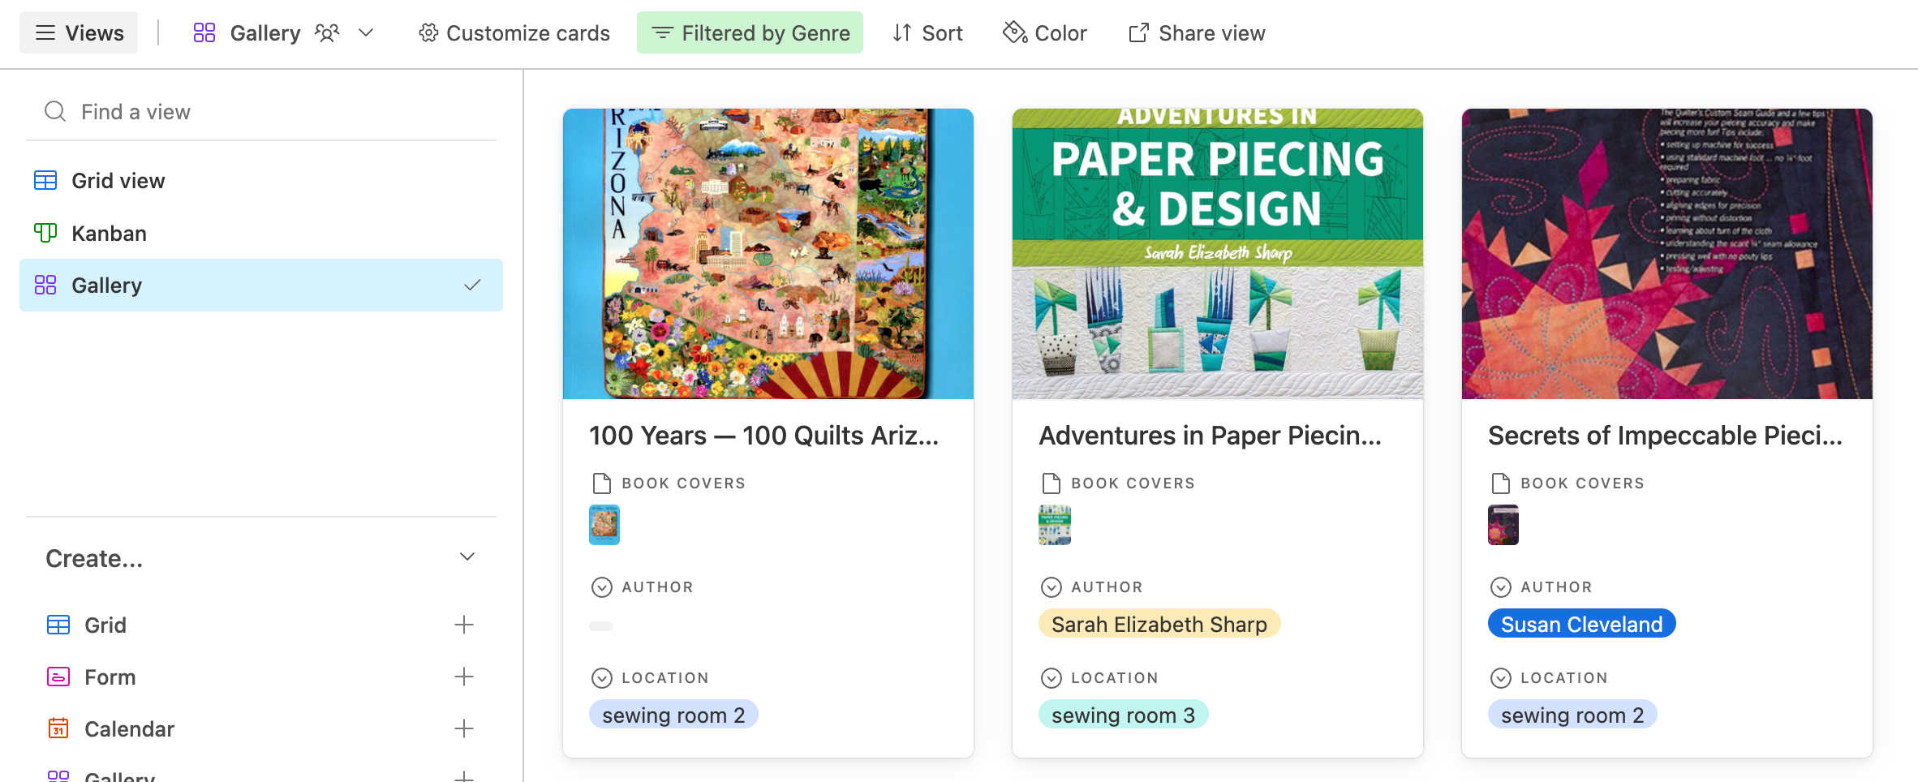
Task: Collapse the Create section chevron
Action: (467, 557)
